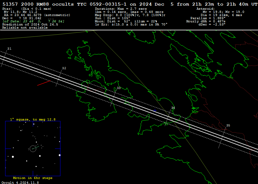Click the 'Motion in 6hr steps' caption
Image resolution: width=258 pixels, height=184 pixels.
(x=33, y=178)
